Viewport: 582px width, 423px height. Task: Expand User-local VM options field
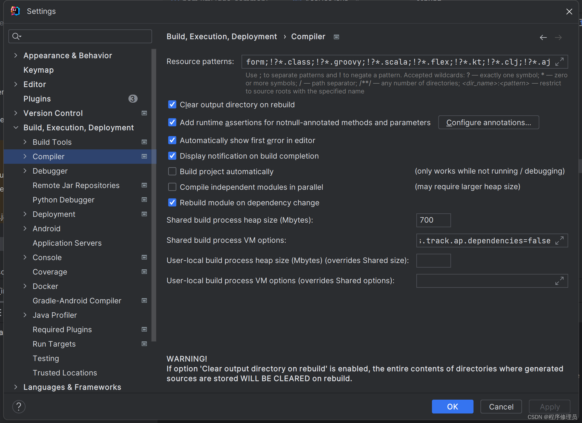tap(559, 281)
